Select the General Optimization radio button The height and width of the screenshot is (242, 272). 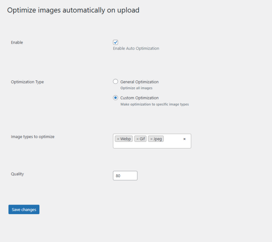[116, 82]
